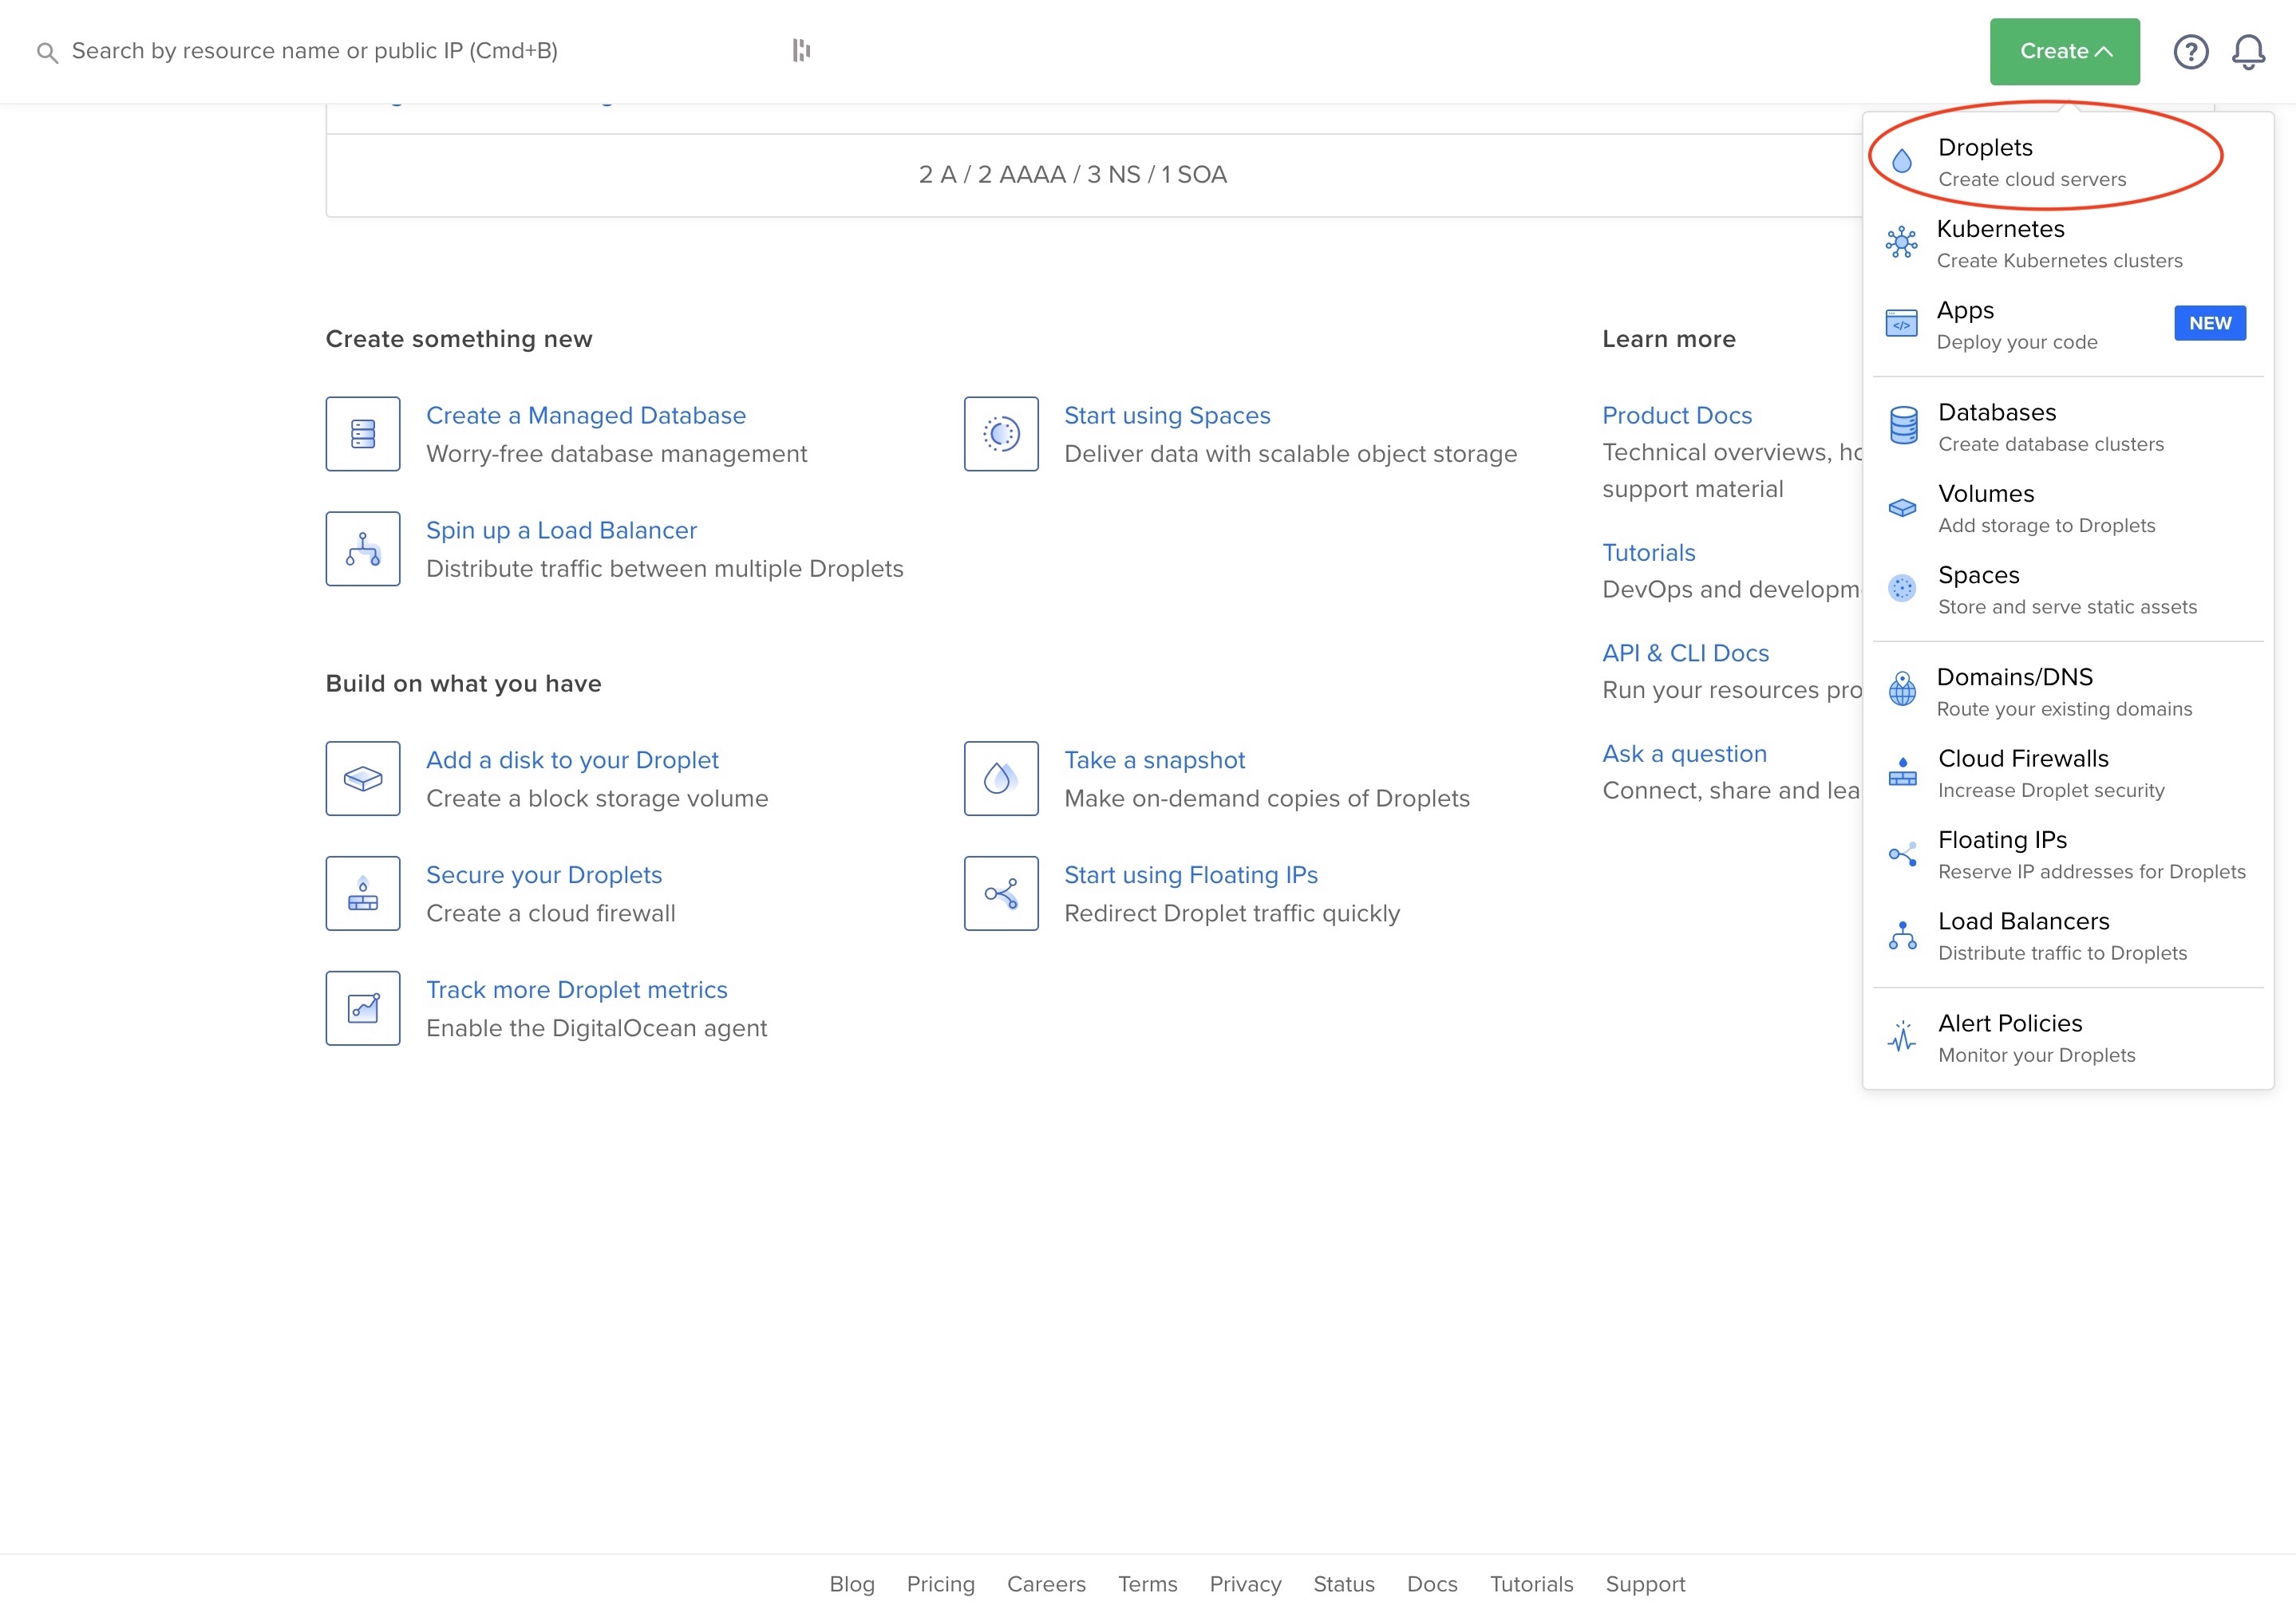
Task: Click the Load Balancers tree icon in menu
Action: click(x=1902, y=936)
